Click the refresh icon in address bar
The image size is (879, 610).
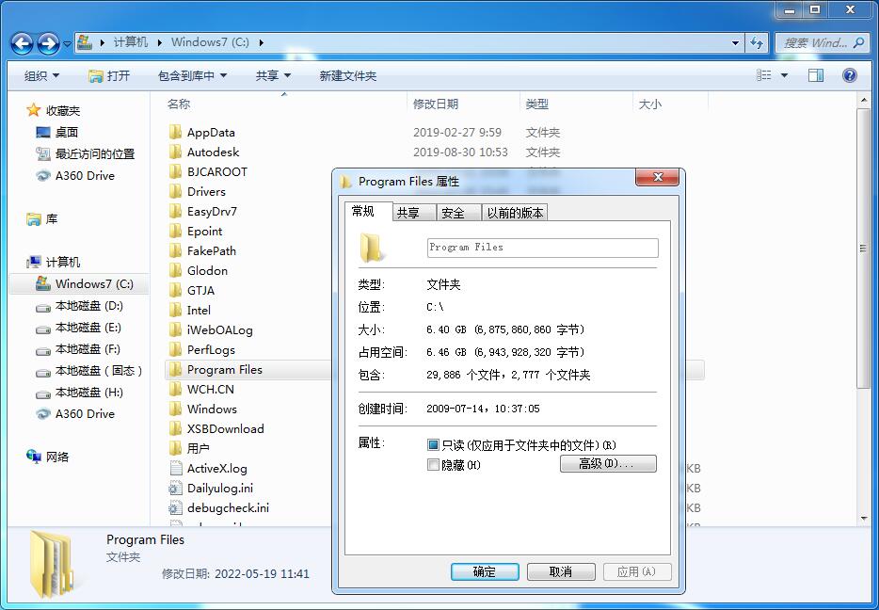pos(759,42)
